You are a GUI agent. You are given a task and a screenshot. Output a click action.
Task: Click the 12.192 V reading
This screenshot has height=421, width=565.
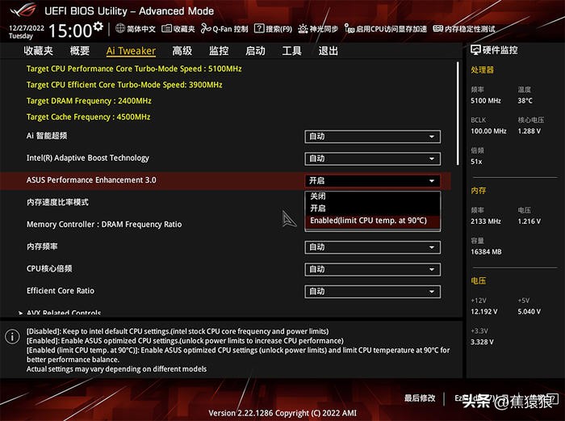(484, 312)
